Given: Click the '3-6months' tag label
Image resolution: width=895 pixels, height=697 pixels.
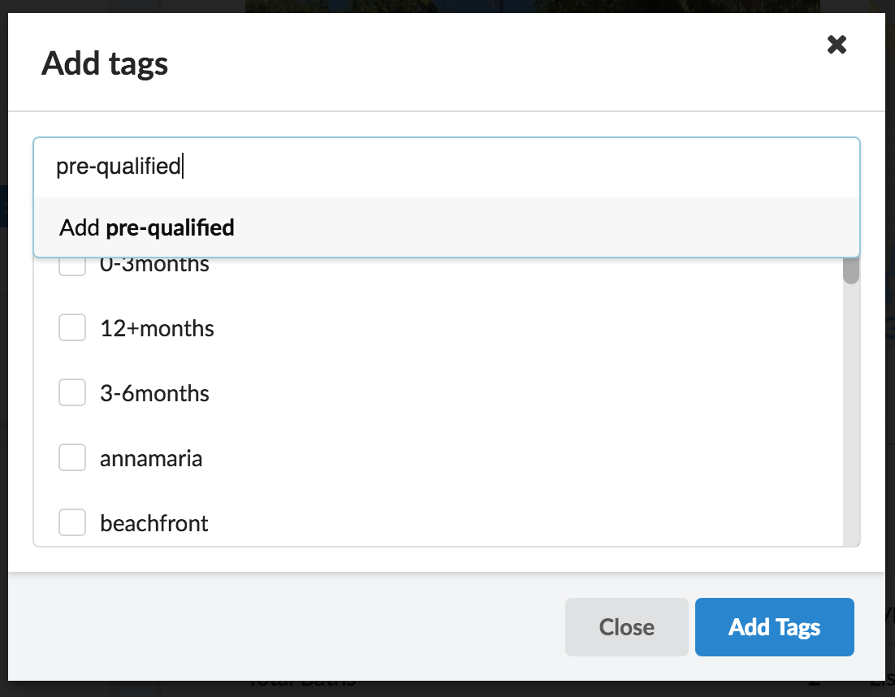Looking at the screenshot, I should (x=154, y=393).
